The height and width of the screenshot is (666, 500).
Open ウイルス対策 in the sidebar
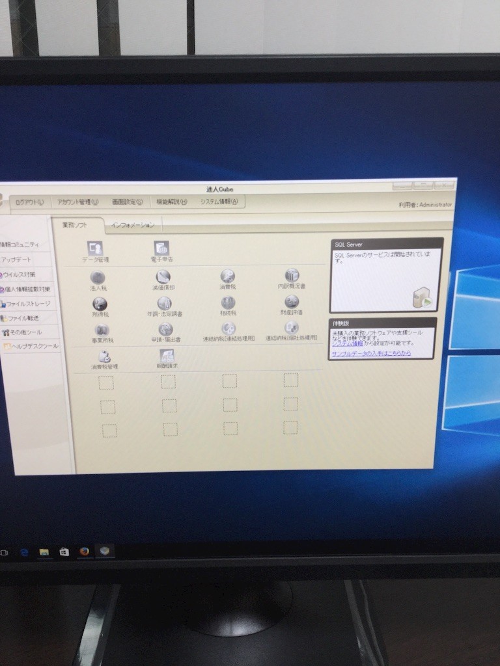(x=19, y=275)
